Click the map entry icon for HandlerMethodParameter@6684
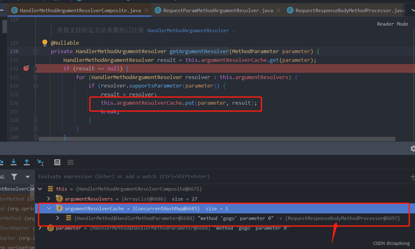Screen dimensions: 415x249 pyautogui.click(x=68, y=218)
